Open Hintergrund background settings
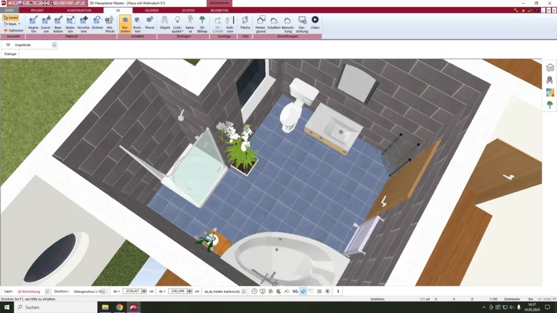 click(261, 24)
